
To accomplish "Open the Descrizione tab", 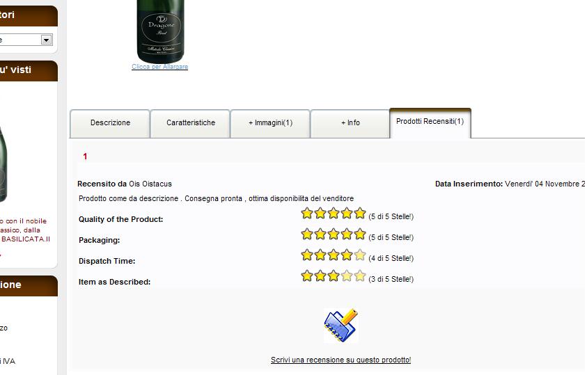I will pos(110,123).
